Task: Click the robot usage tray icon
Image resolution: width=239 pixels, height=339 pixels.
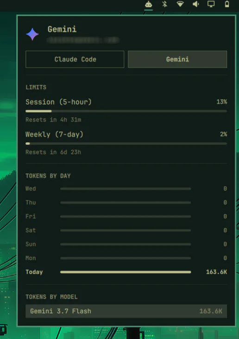Action: click(148, 4)
